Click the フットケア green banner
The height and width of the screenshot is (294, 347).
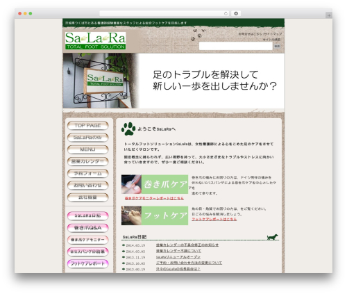[x=155, y=215]
